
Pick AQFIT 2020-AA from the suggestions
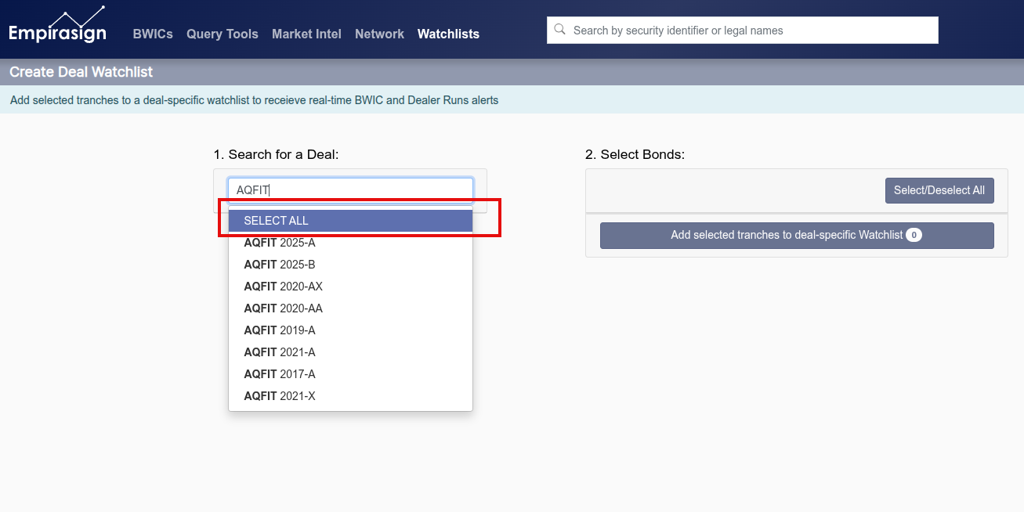(350, 308)
